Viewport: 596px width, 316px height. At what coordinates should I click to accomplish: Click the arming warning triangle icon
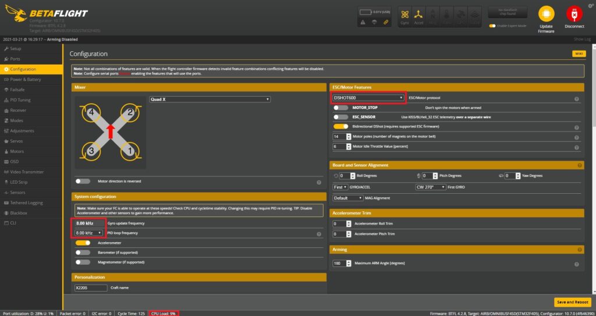pyautogui.click(x=363, y=23)
